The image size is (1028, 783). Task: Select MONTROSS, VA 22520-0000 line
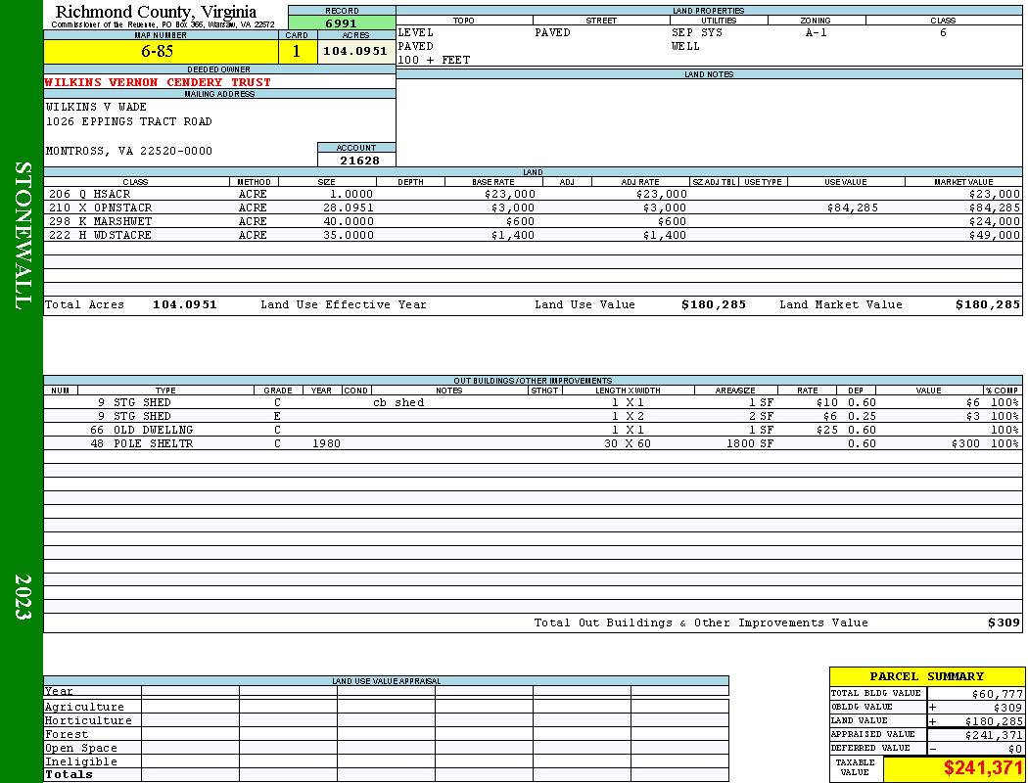coord(129,151)
